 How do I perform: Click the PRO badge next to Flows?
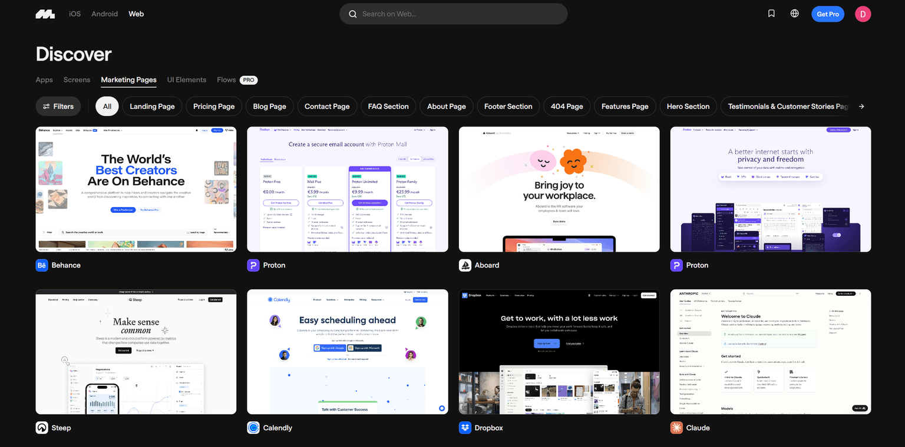pos(249,80)
